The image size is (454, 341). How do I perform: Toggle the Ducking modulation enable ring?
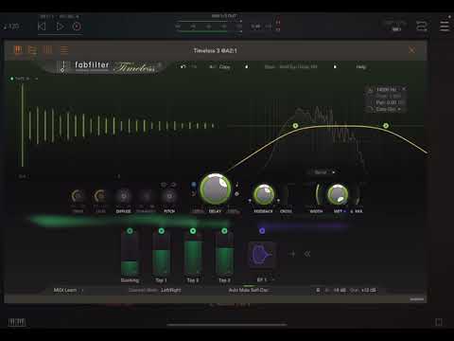[x=130, y=231]
